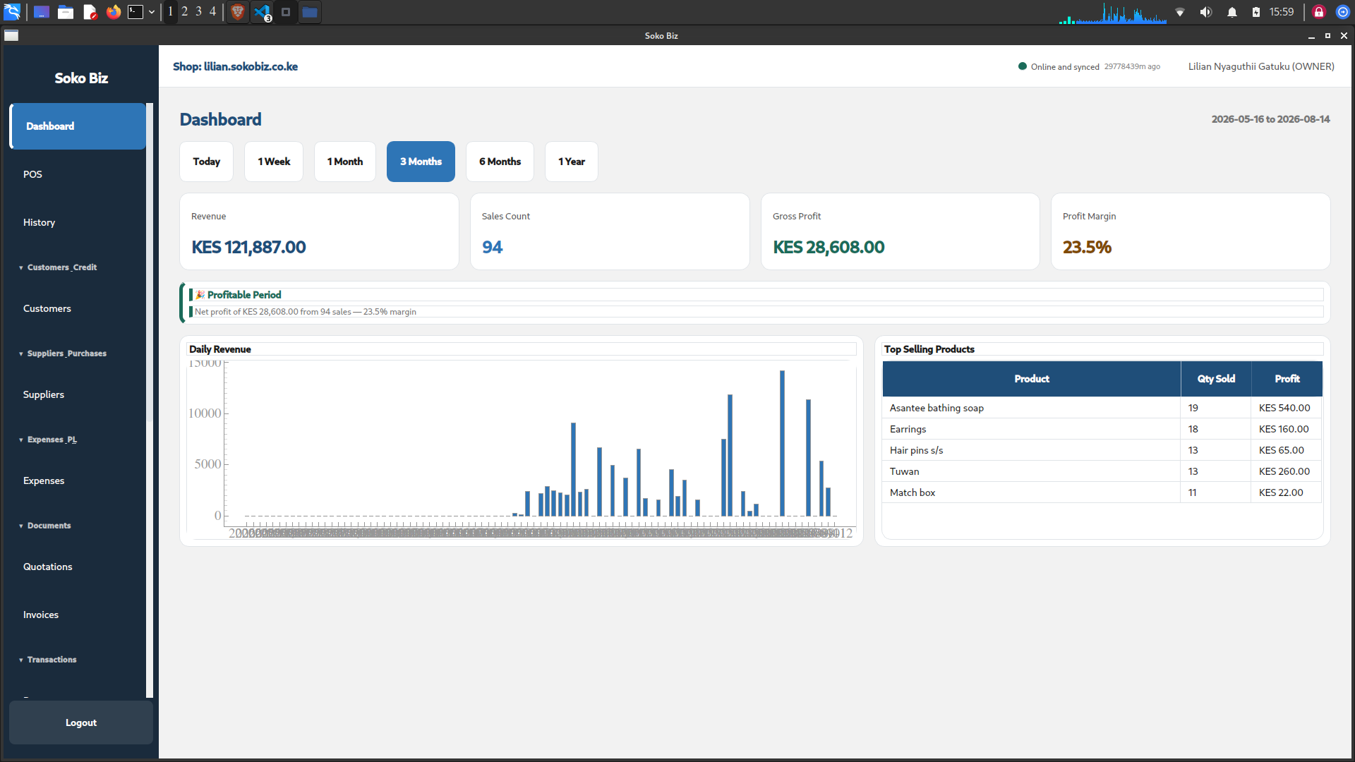Open History in the sidebar
The height and width of the screenshot is (762, 1355).
click(x=78, y=222)
